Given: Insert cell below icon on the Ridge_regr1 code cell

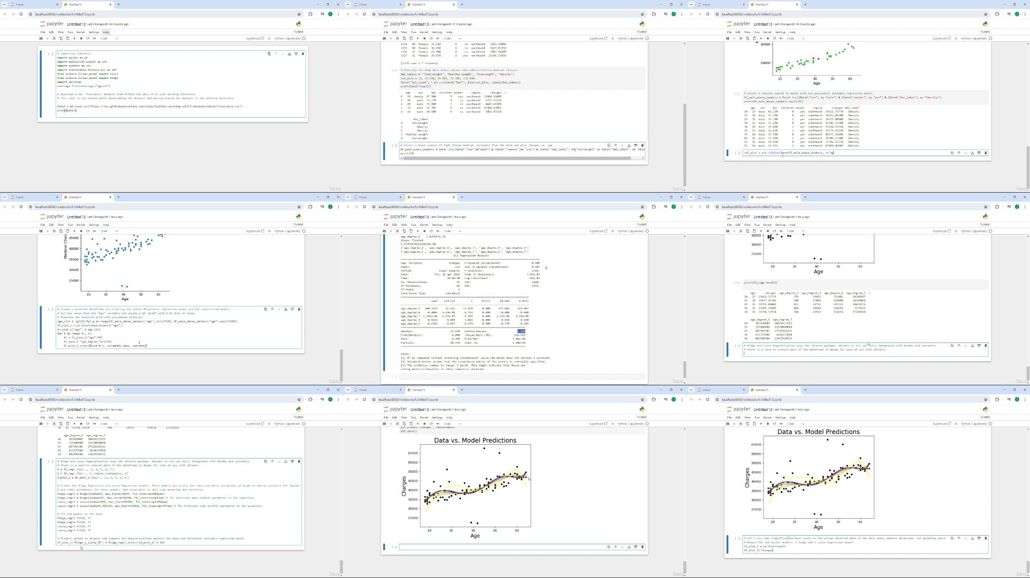Looking at the screenshot, I should (x=292, y=461).
